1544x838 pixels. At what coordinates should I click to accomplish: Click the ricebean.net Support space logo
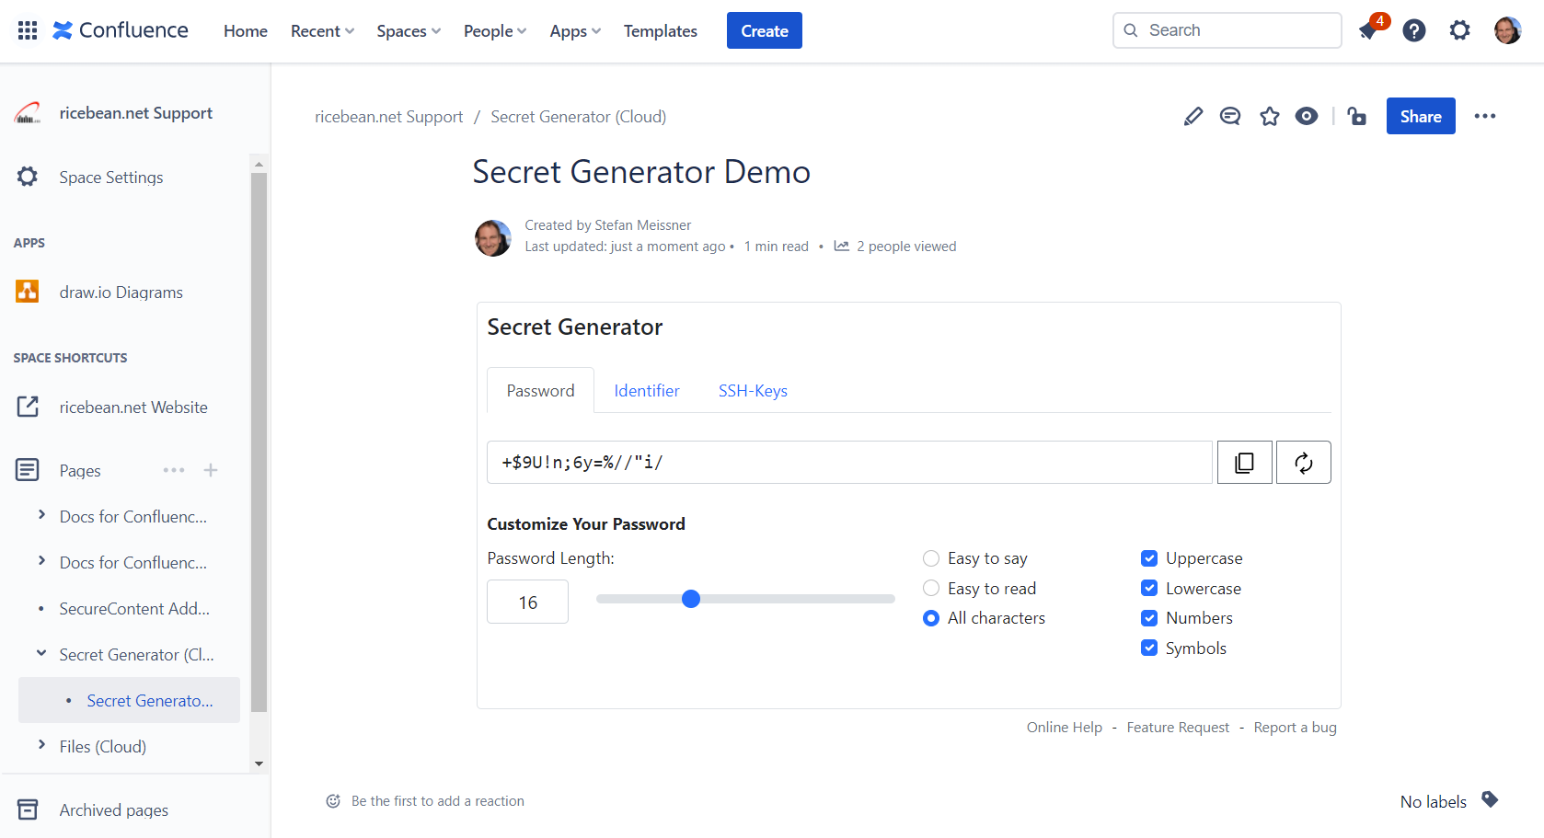(x=28, y=113)
